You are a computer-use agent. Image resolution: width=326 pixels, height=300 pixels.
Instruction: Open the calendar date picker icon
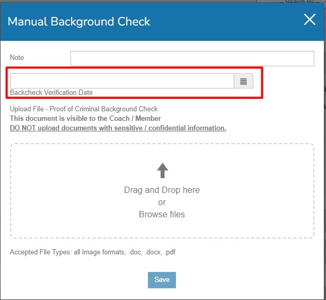[243, 81]
